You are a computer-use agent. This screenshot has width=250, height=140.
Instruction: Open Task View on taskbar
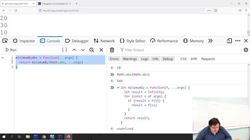pyautogui.click(x=19, y=136)
